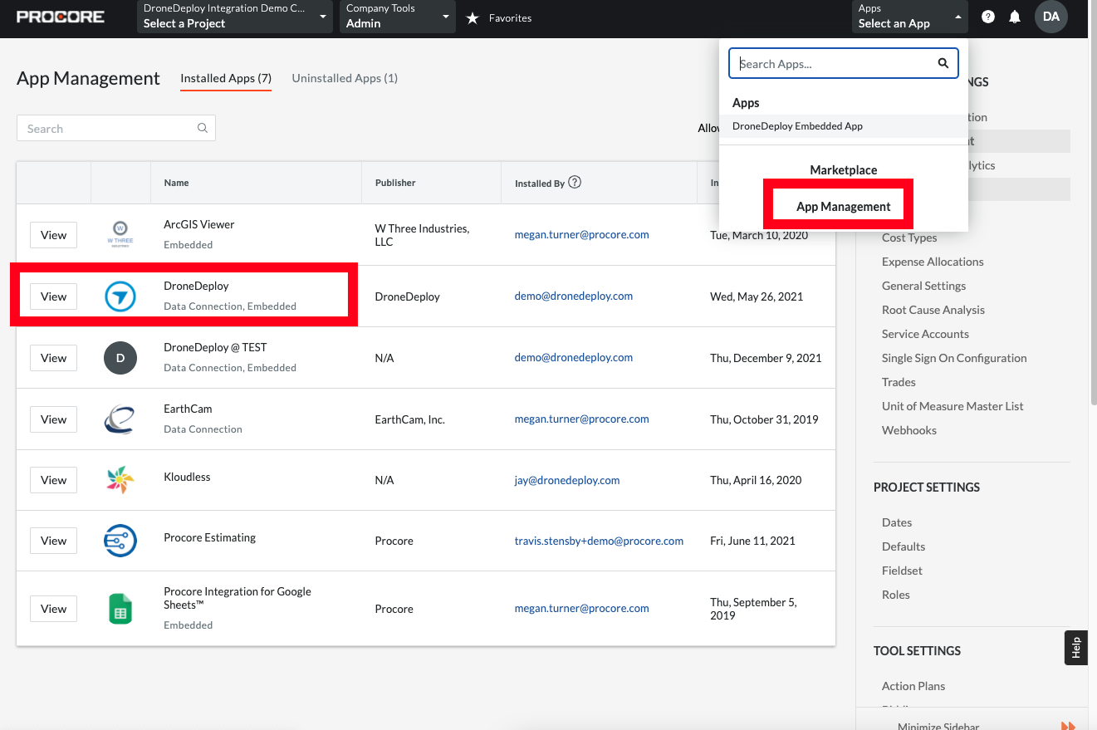The image size is (1097, 730).
Task: View Procore Integration for Google Sheets
Action: click(54, 609)
